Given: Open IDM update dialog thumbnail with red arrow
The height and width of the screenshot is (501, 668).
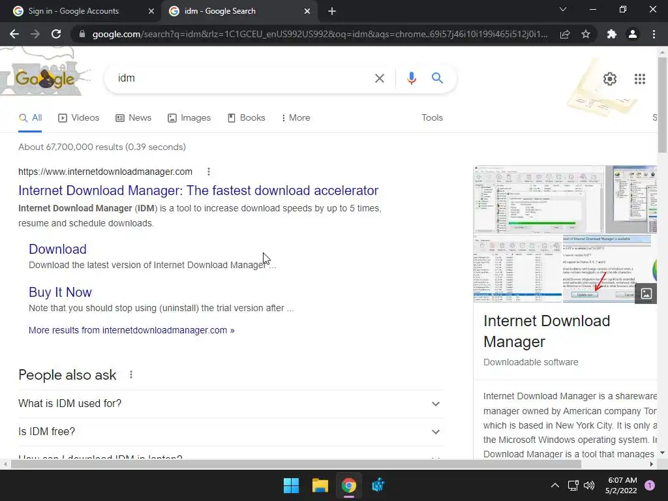Looking at the screenshot, I should [606, 269].
